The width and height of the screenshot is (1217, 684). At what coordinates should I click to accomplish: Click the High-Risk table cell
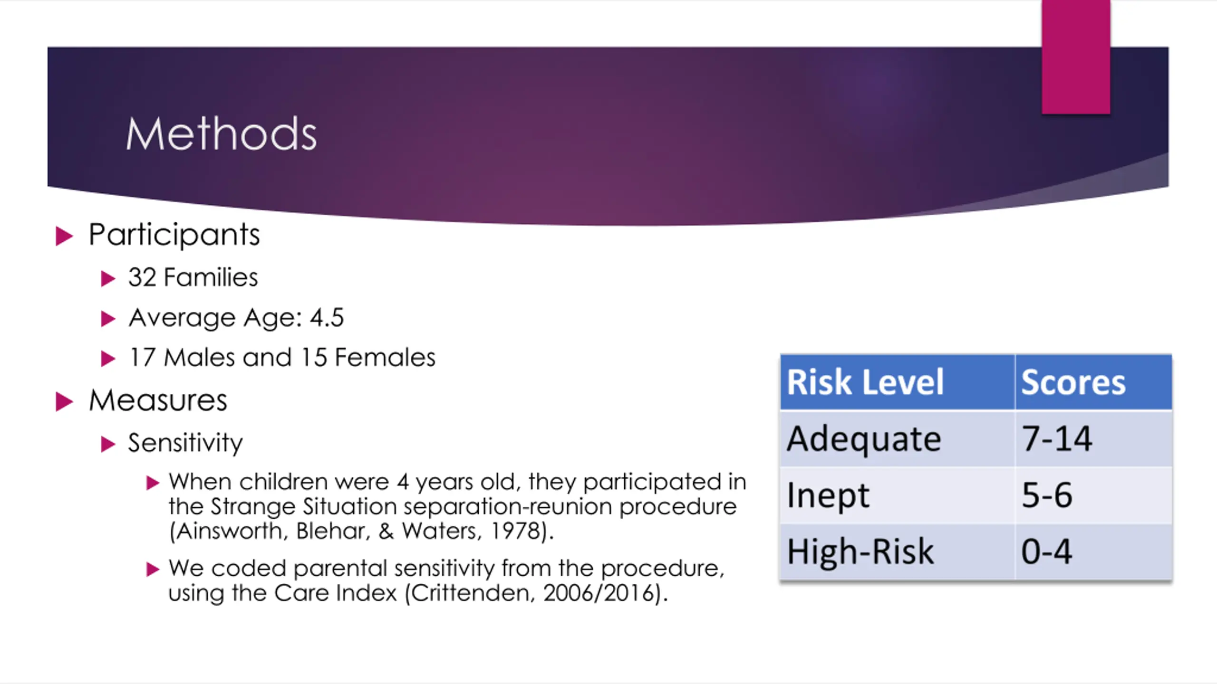898,551
